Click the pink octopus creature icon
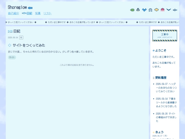Viewport: 185px width, 139px height. click(162, 10)
